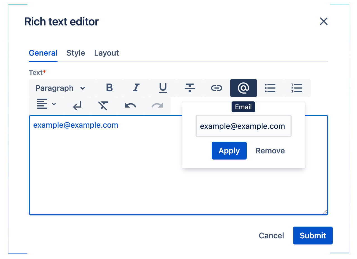The width and height of the screenshot is (357, 259).
Task: Click Apply in the email popup
Action: (x=229, y=151)
